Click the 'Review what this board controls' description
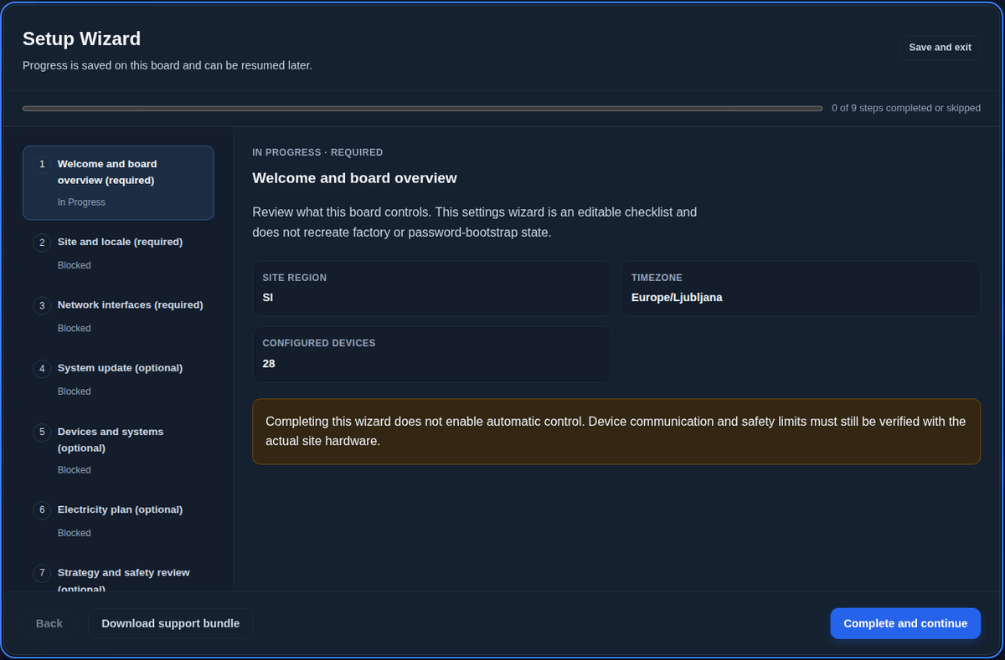 [x=474, y=222]
